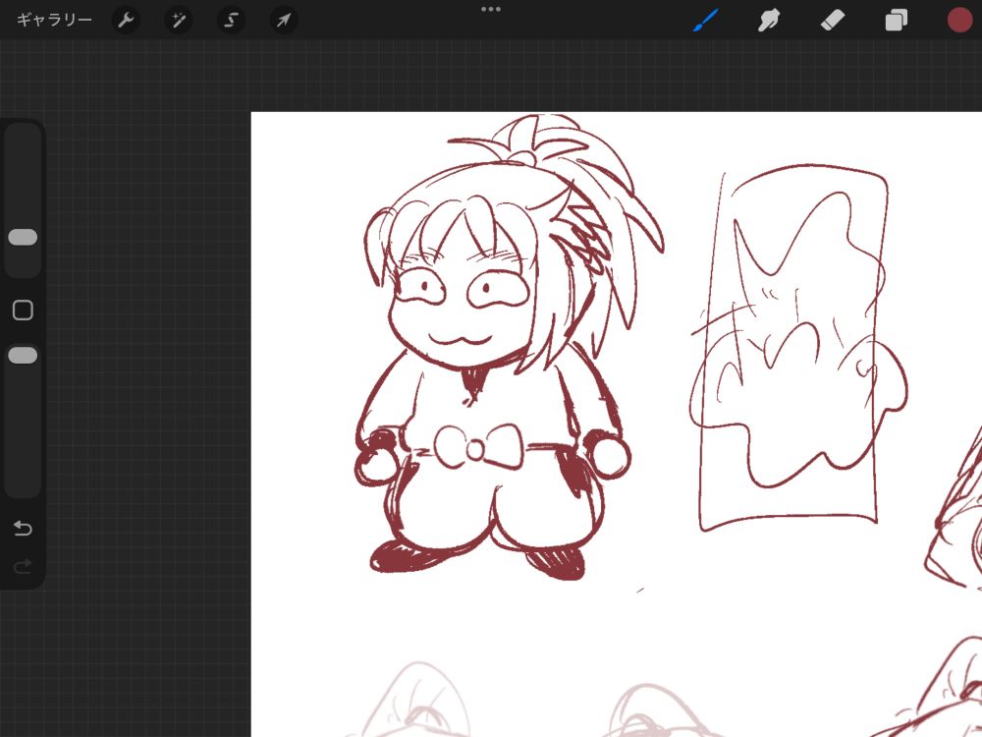Click the brush opacity slider handle
Image resolution: width=982 pixels, height=737 pixels.
coord(23,356)
